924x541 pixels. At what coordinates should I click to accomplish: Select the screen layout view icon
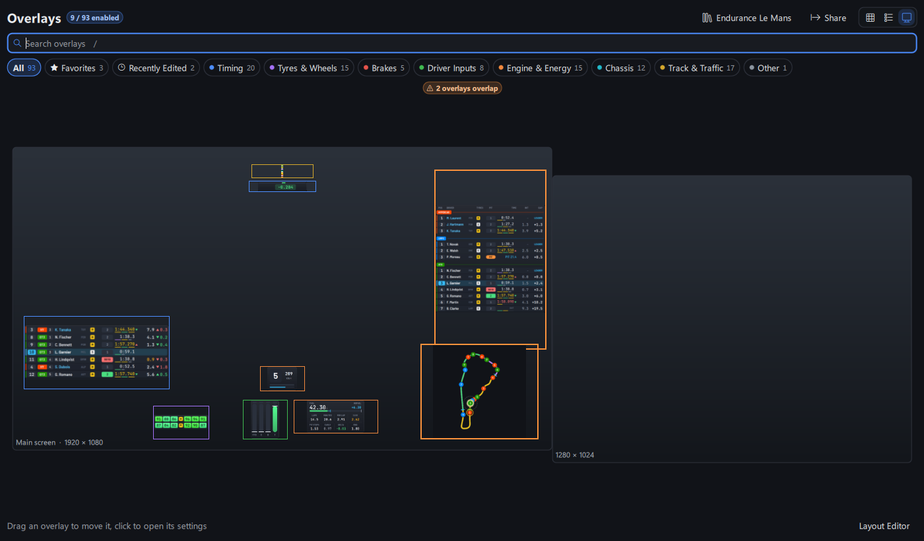pyautogui.click(x=907, y=18)
